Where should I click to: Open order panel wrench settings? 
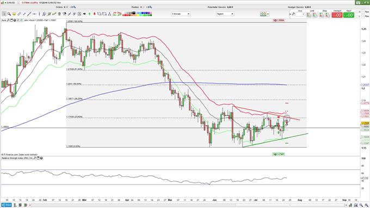(x=293, y=14)
